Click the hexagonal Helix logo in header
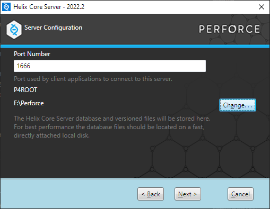 14,30
